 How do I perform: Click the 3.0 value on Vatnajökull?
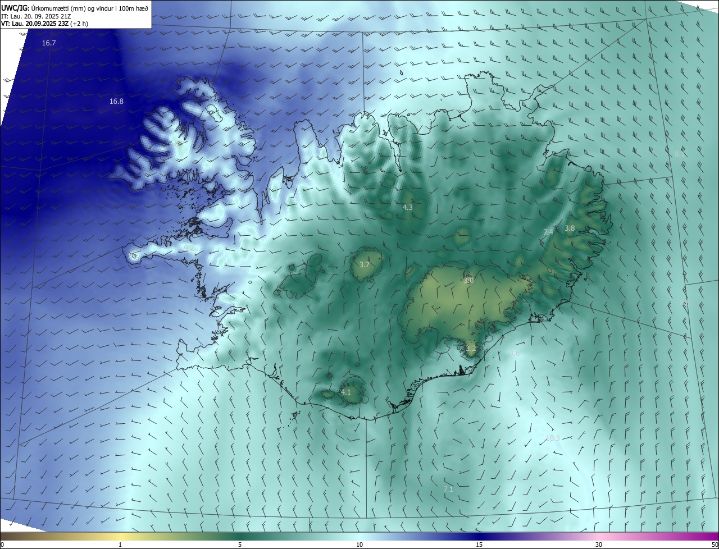[x=468, y=280]
